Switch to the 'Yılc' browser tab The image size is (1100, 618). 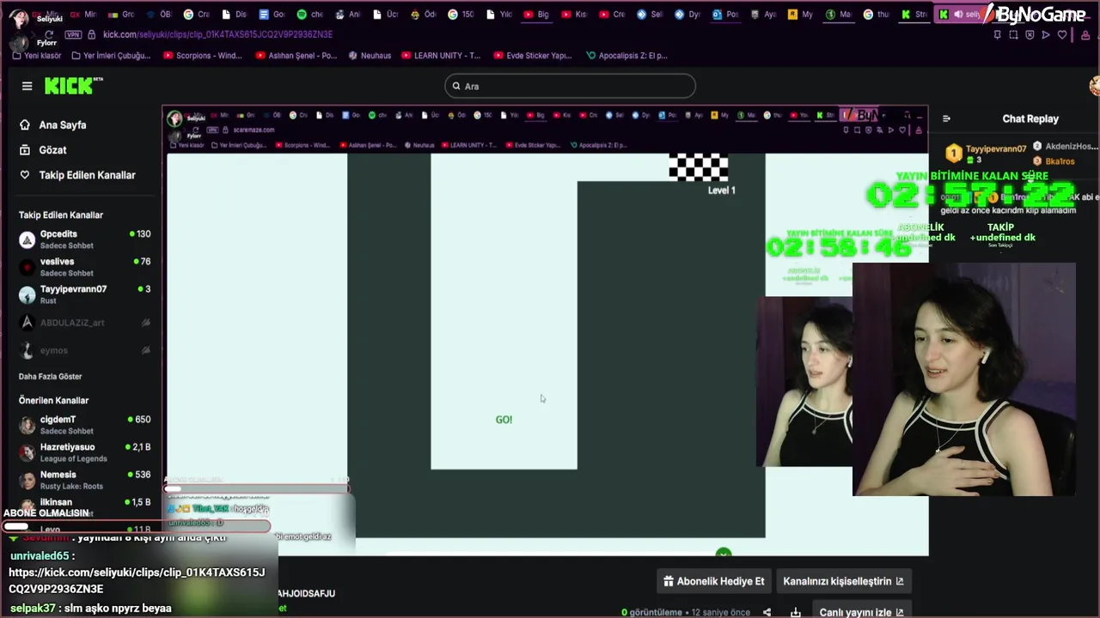(x=498, y=15)
